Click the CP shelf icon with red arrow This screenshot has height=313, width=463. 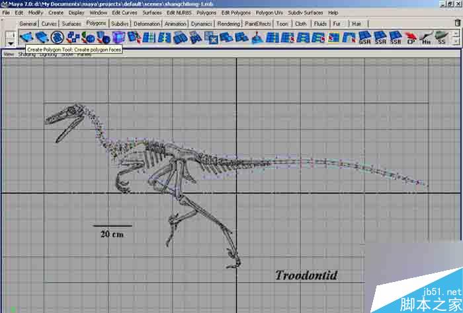(411, 38)
